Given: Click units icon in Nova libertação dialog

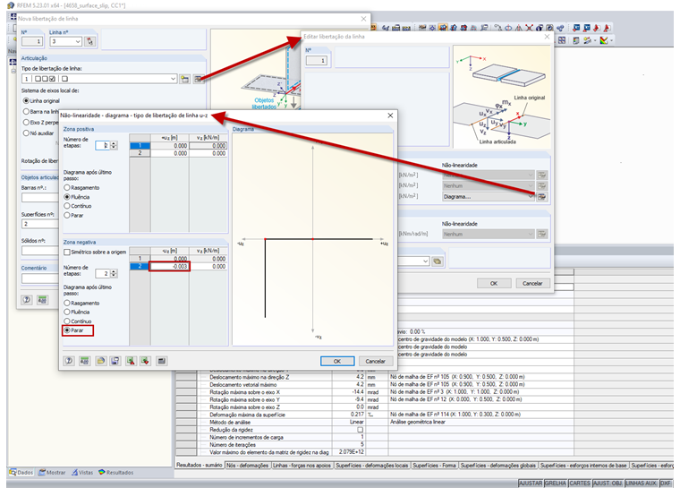Looking at the screenshot, I should pos(43,300).
